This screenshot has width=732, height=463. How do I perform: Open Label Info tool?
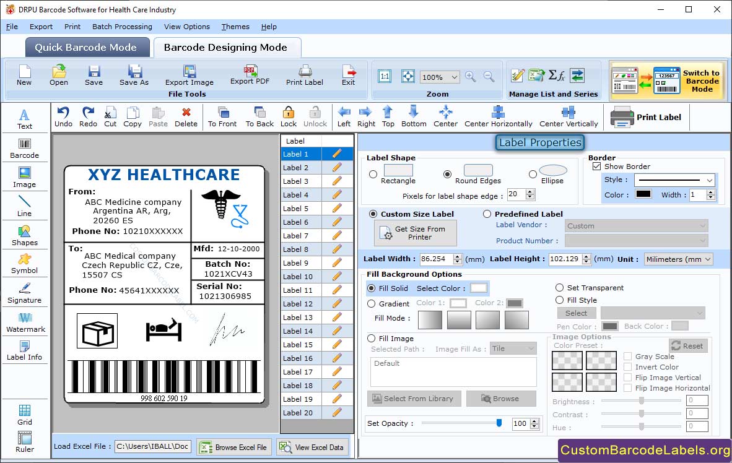point(24,350)
